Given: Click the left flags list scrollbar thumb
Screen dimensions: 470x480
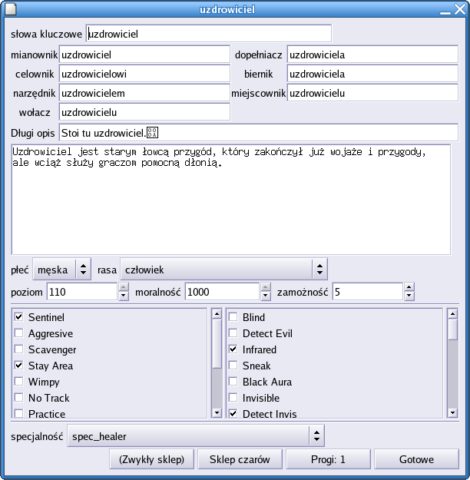Looking at the screenshot, I should pos(217,343).
